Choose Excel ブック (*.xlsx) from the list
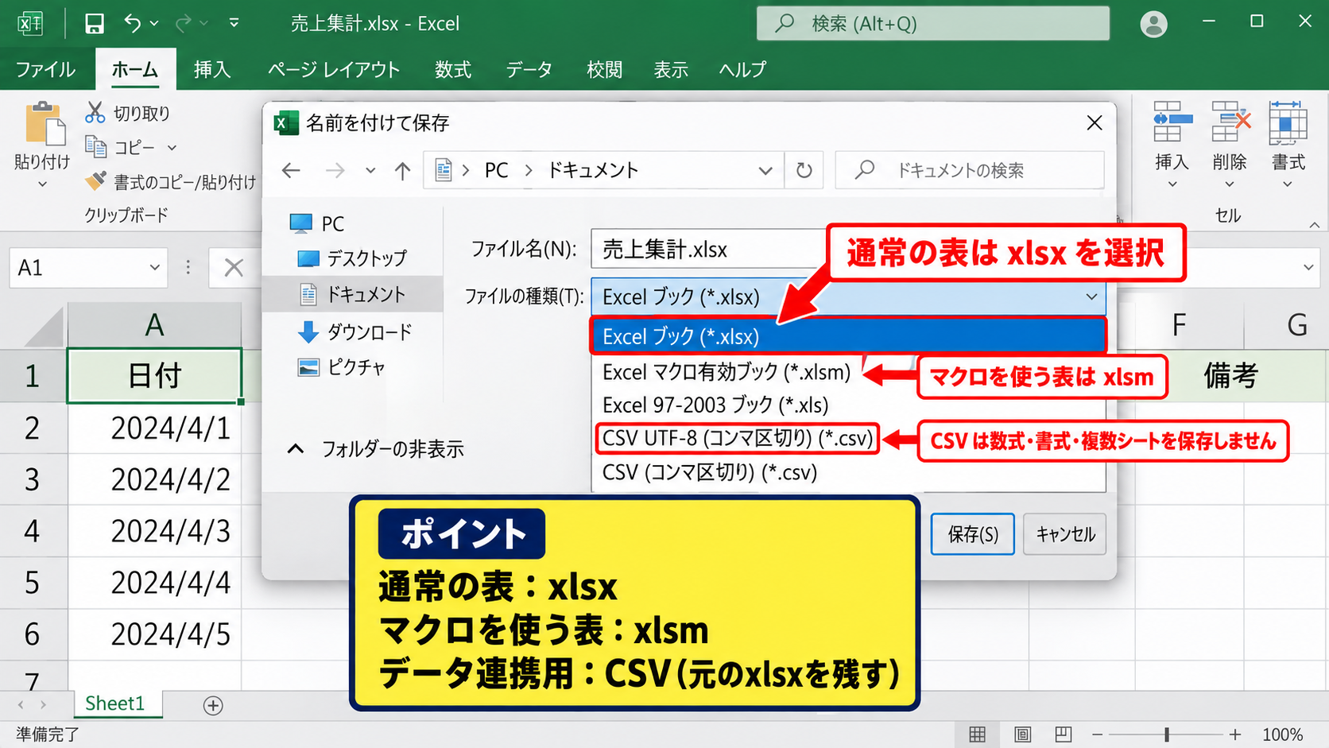1329x748 pixels. [848, 335]
